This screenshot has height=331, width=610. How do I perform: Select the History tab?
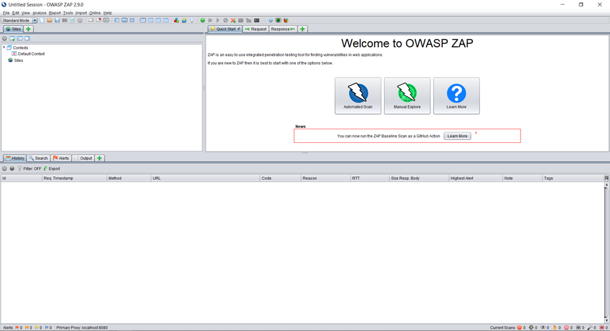click(x=15, y=158)
